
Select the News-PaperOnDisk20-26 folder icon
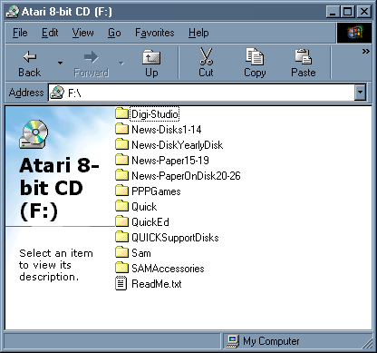point(121,175)
